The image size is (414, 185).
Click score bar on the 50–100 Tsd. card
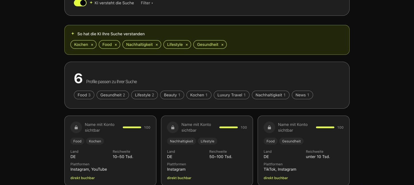(229, 127)
